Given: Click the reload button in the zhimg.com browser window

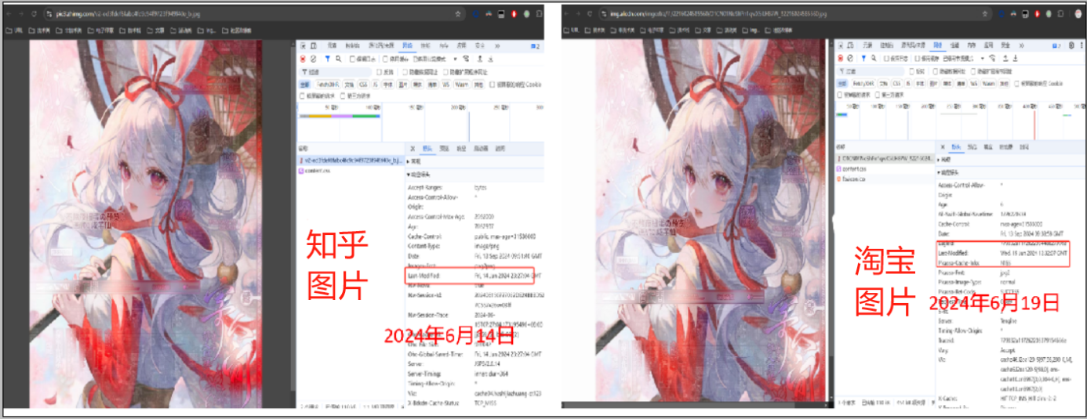Looking at the screenshot, I should 34,13.
